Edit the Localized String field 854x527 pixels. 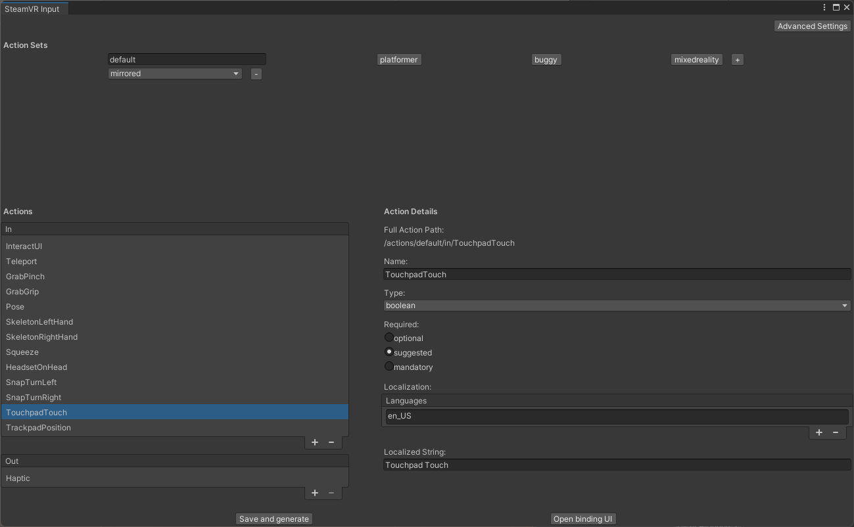617,465
